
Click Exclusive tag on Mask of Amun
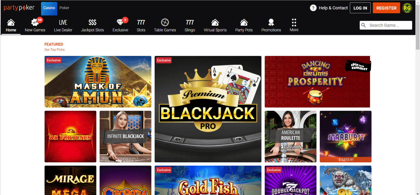click(54, 60)
